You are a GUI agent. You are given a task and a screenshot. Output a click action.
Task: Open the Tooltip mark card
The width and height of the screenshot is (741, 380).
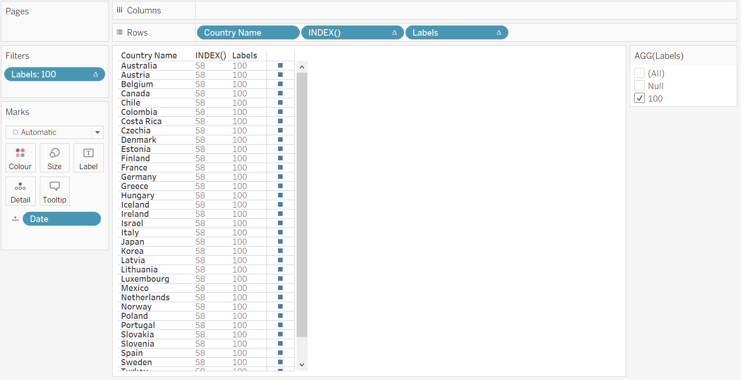click(x=54, y=191)
